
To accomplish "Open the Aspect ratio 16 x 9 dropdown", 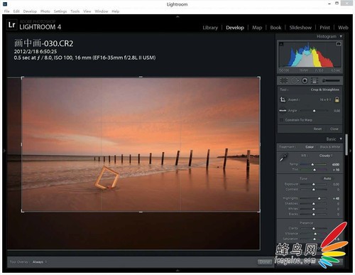I will [x=325, y=99].
